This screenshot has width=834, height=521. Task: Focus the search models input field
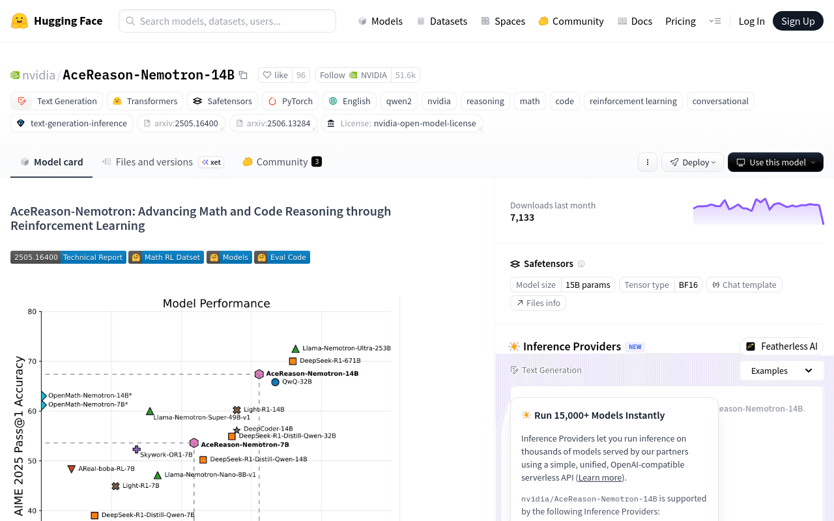[227, 21]
